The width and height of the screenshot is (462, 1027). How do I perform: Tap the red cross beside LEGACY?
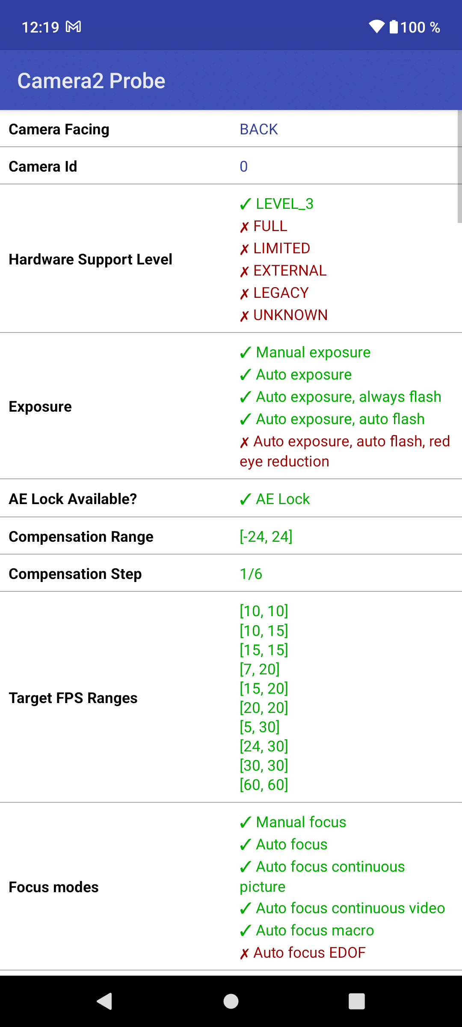(x=244, y=294)
